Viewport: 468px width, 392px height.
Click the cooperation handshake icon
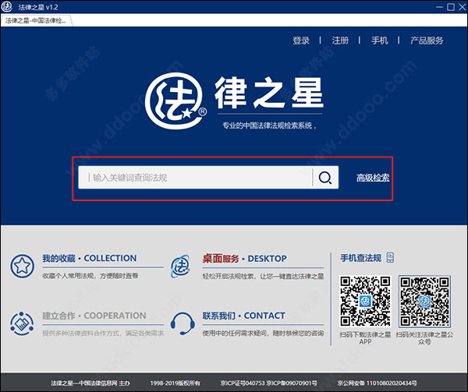(x=22, y=323)
